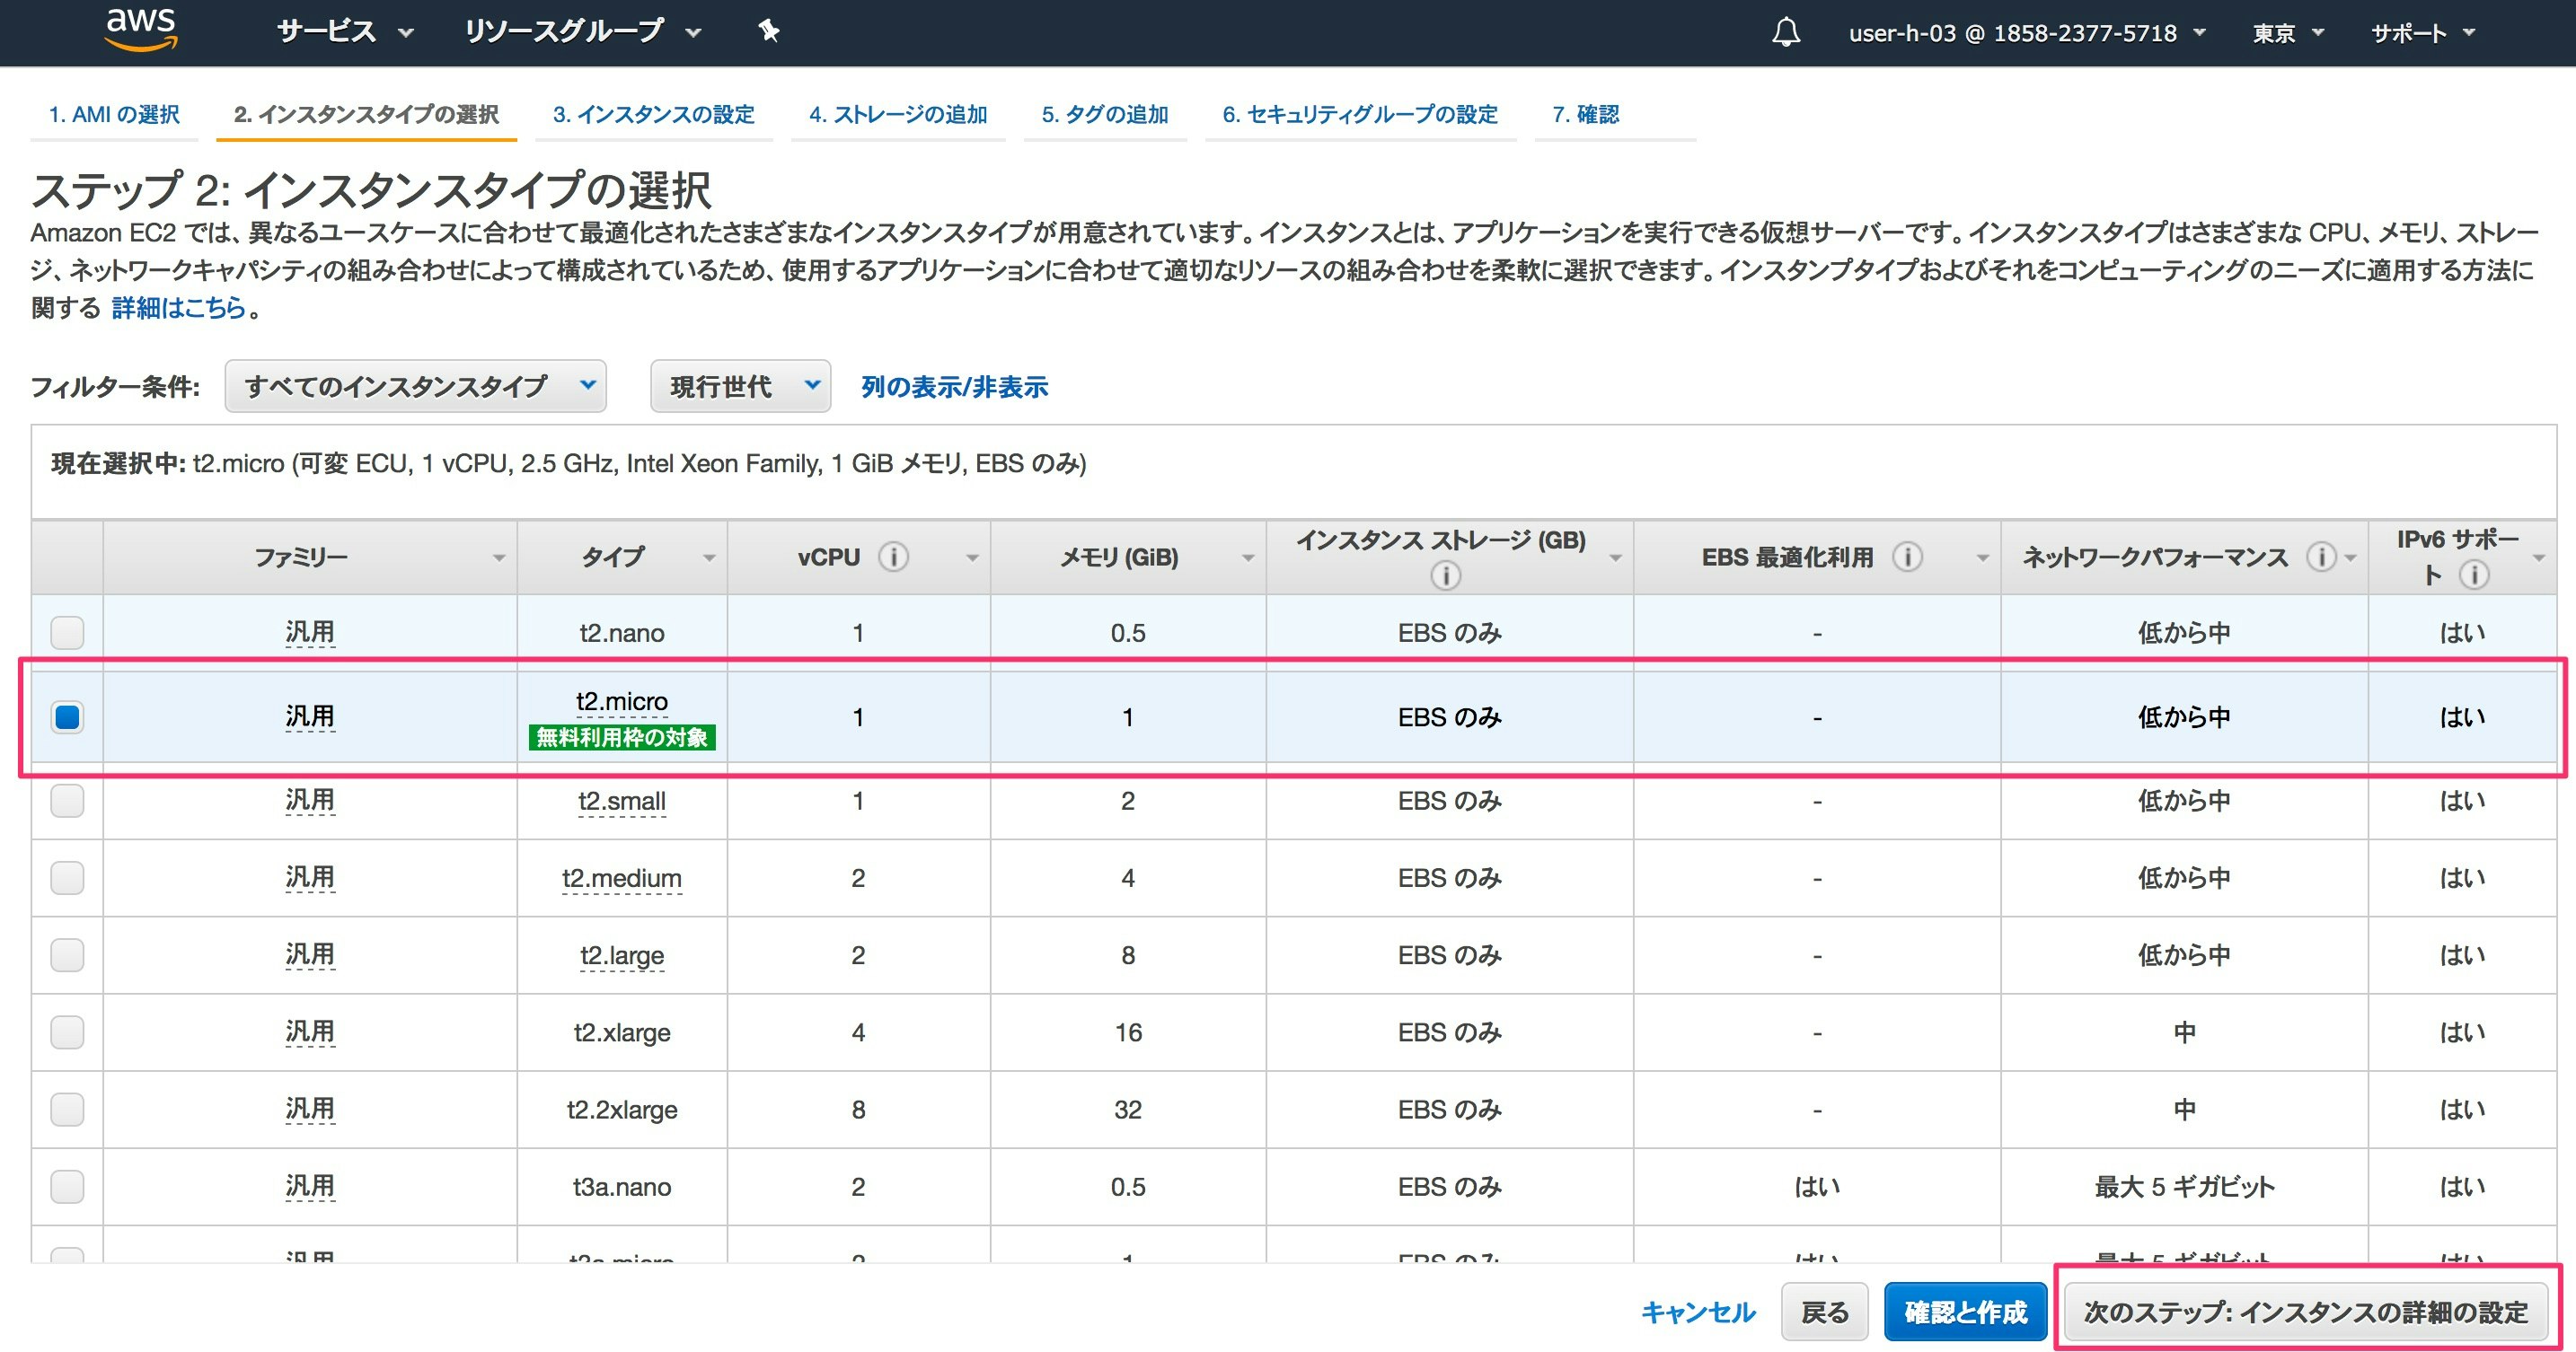
Task: Click the 確認と作成 button
Action: [1964, 1312]
